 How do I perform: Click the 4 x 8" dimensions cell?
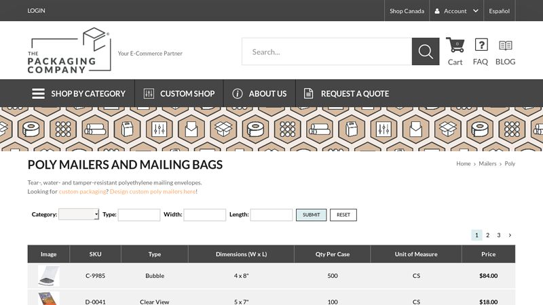(242, 276)
